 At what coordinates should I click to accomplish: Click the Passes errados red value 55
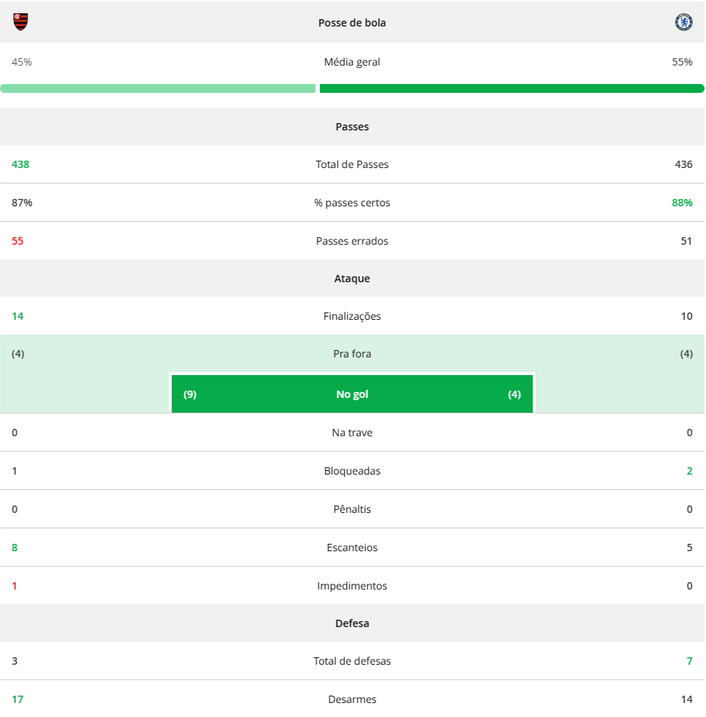(x=18, y=241)
